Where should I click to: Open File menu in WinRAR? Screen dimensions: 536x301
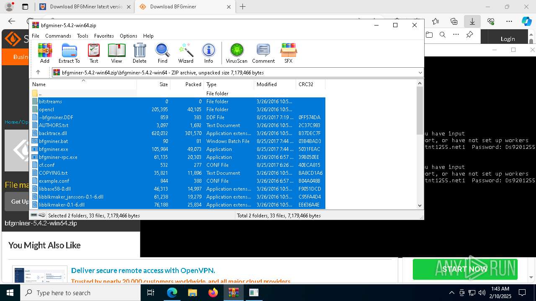(36, 36)
